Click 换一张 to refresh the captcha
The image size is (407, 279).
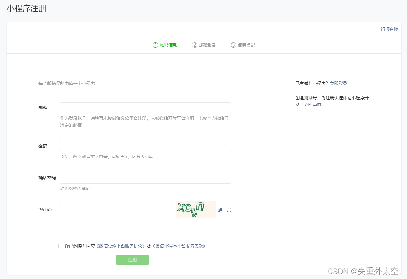224,209
